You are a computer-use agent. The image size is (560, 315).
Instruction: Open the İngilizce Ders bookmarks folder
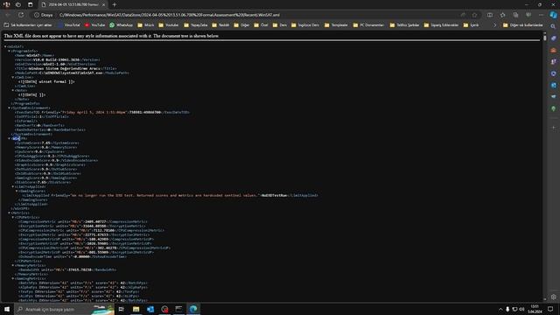[x=305, y=25]
